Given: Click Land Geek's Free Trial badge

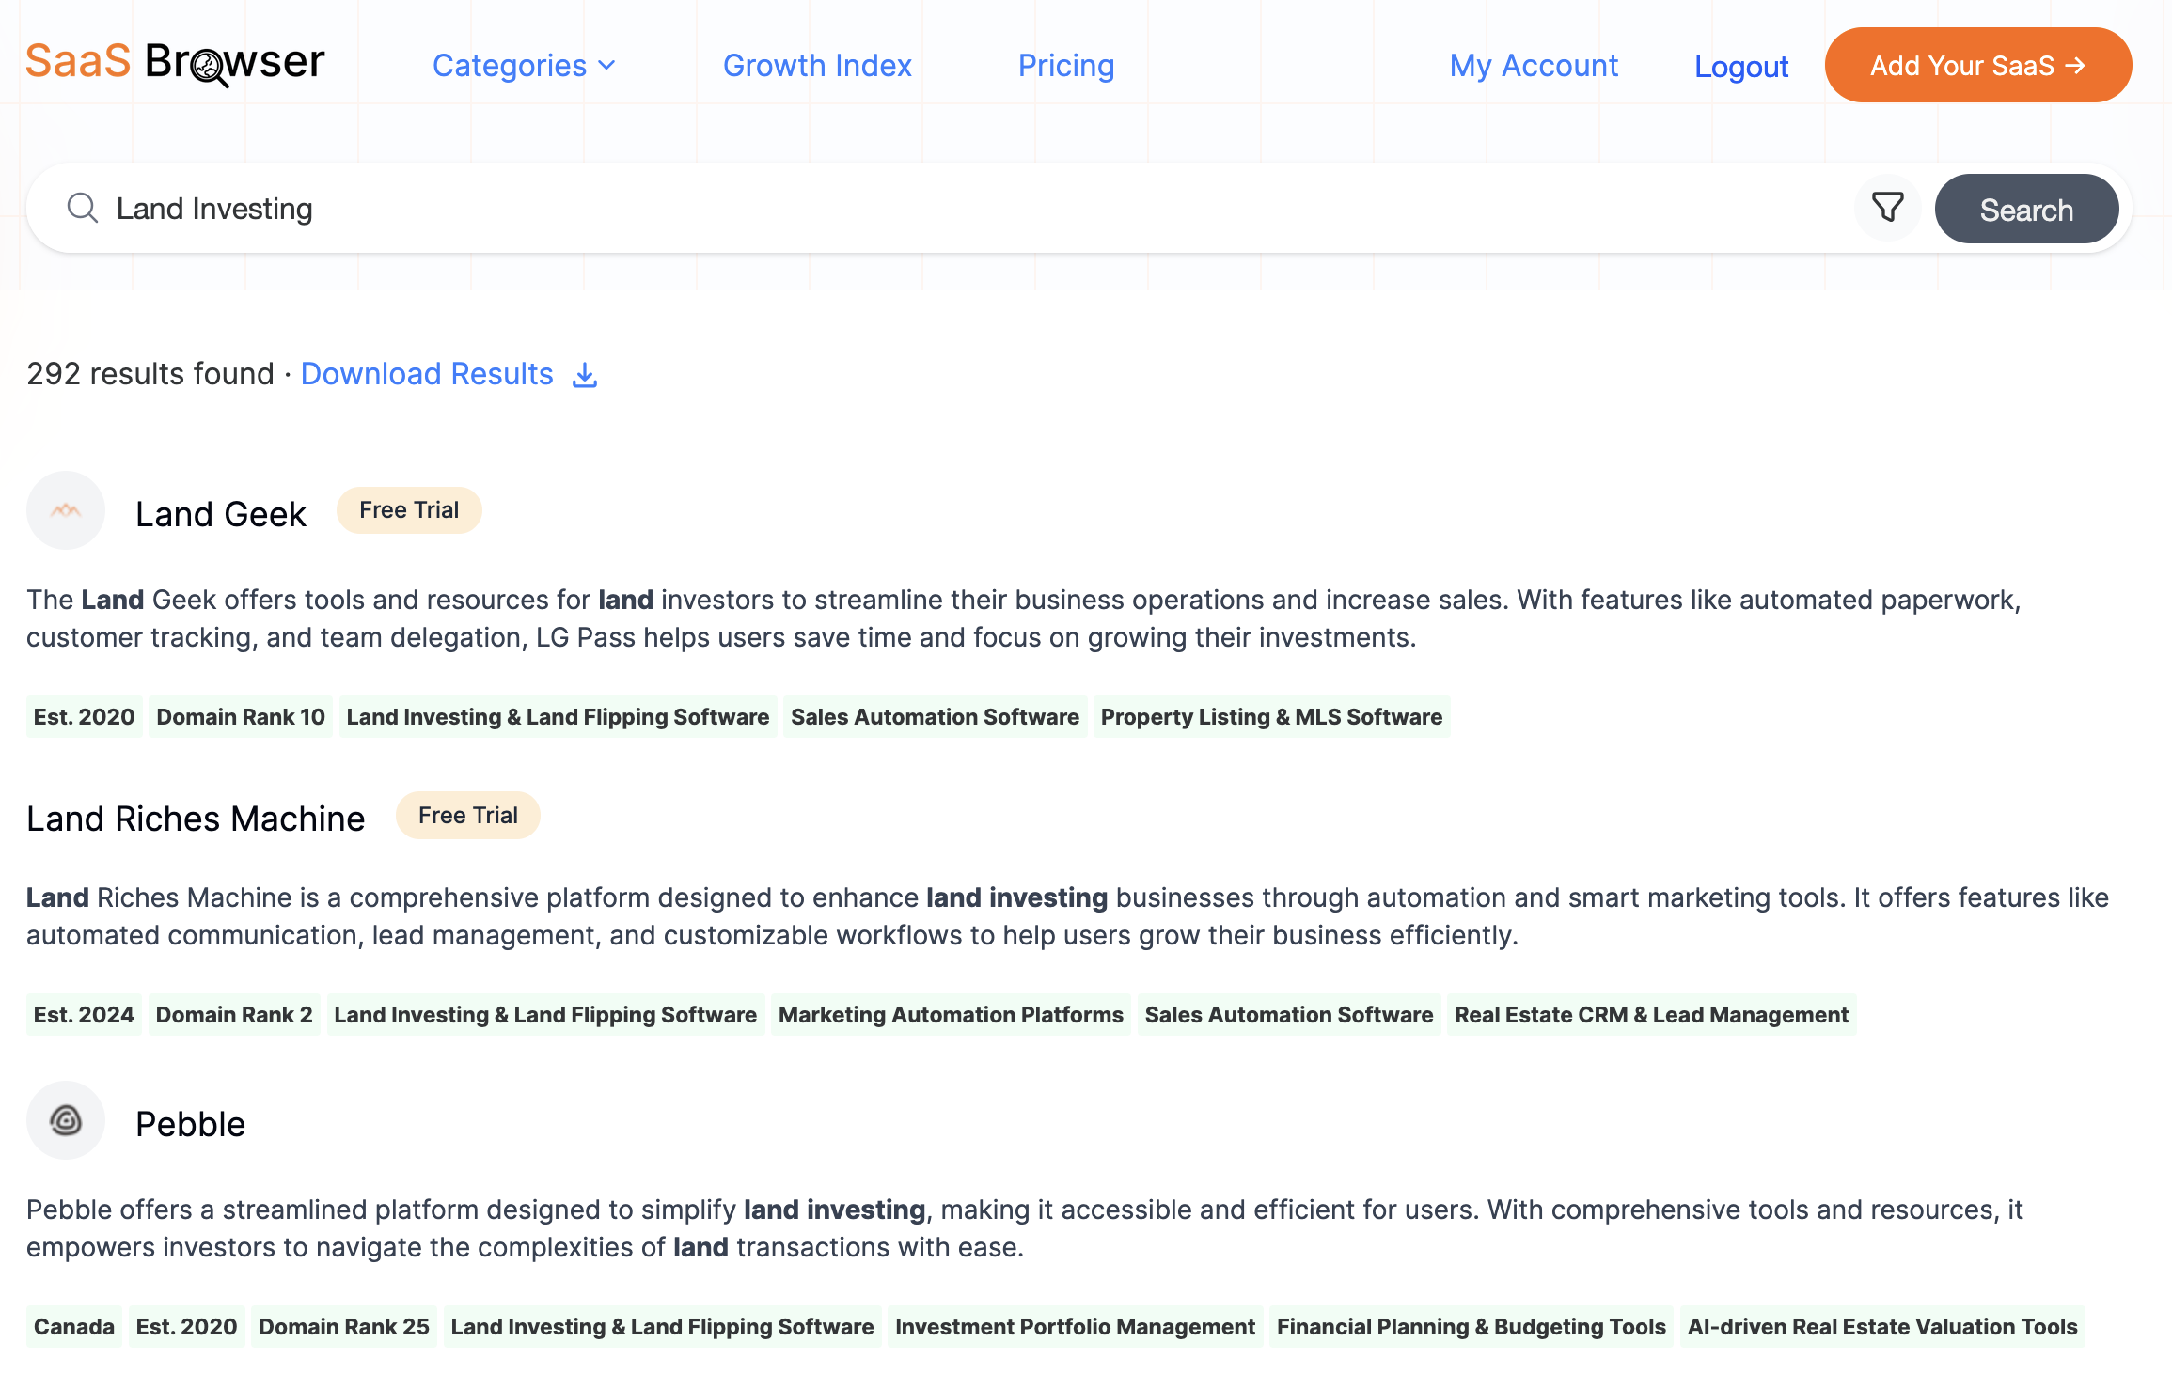Looking at the screenshot, I should tap(409, 510).
